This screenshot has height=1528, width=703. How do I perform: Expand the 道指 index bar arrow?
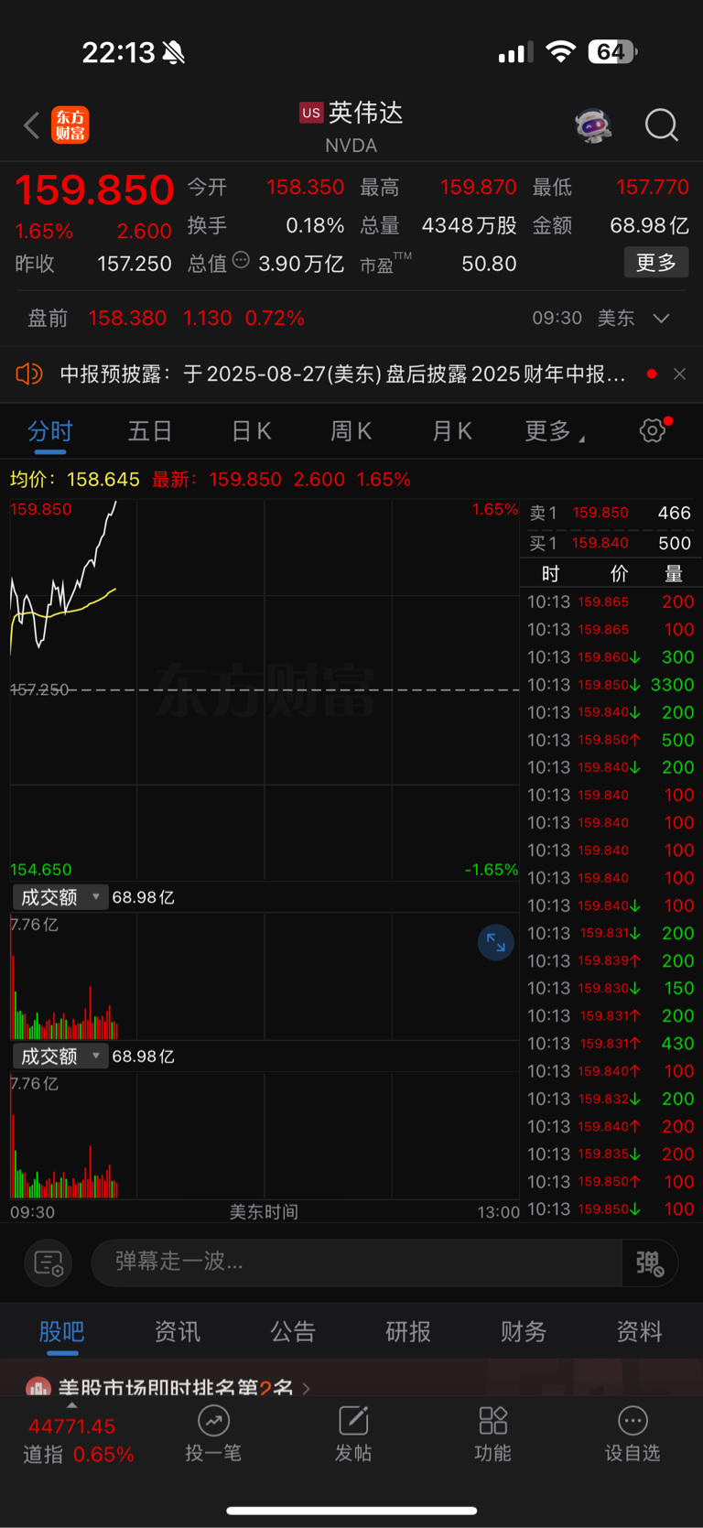point(72,1405)
